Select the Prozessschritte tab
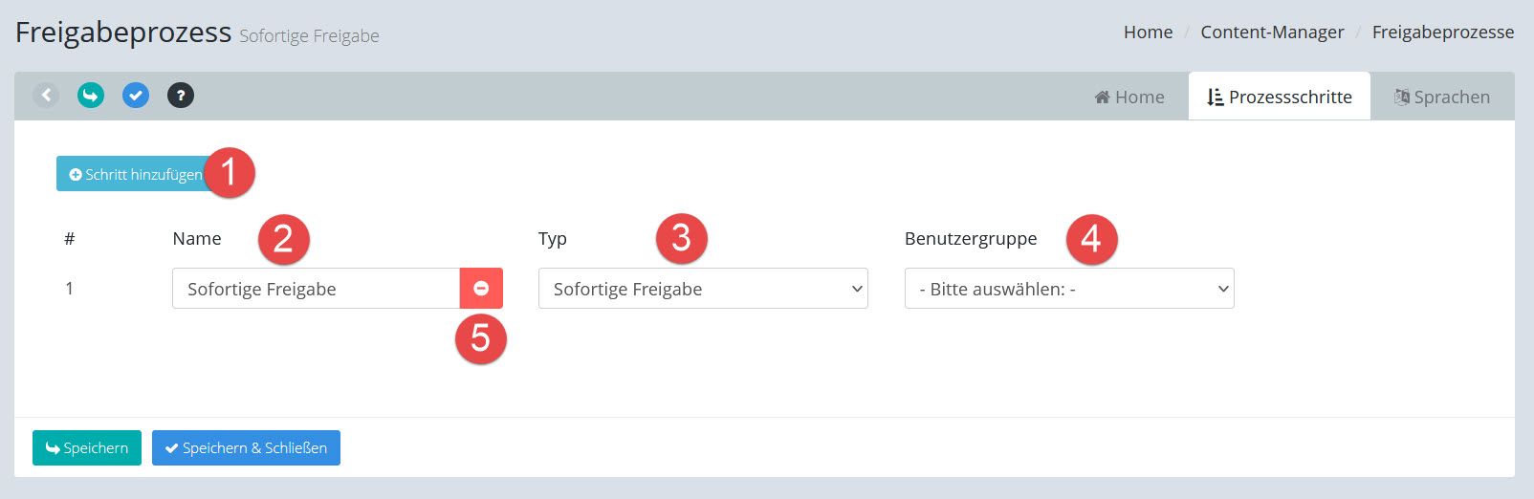This screenshot has width=1534, height=499. (x=1279, y=98)
